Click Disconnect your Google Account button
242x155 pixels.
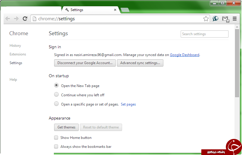point(85,63)
